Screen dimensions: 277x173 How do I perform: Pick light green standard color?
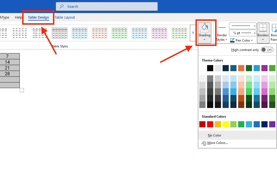[233, 124]
